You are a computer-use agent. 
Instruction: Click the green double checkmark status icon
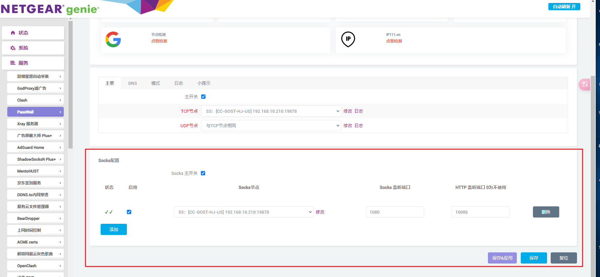click(x=108, y=212)
